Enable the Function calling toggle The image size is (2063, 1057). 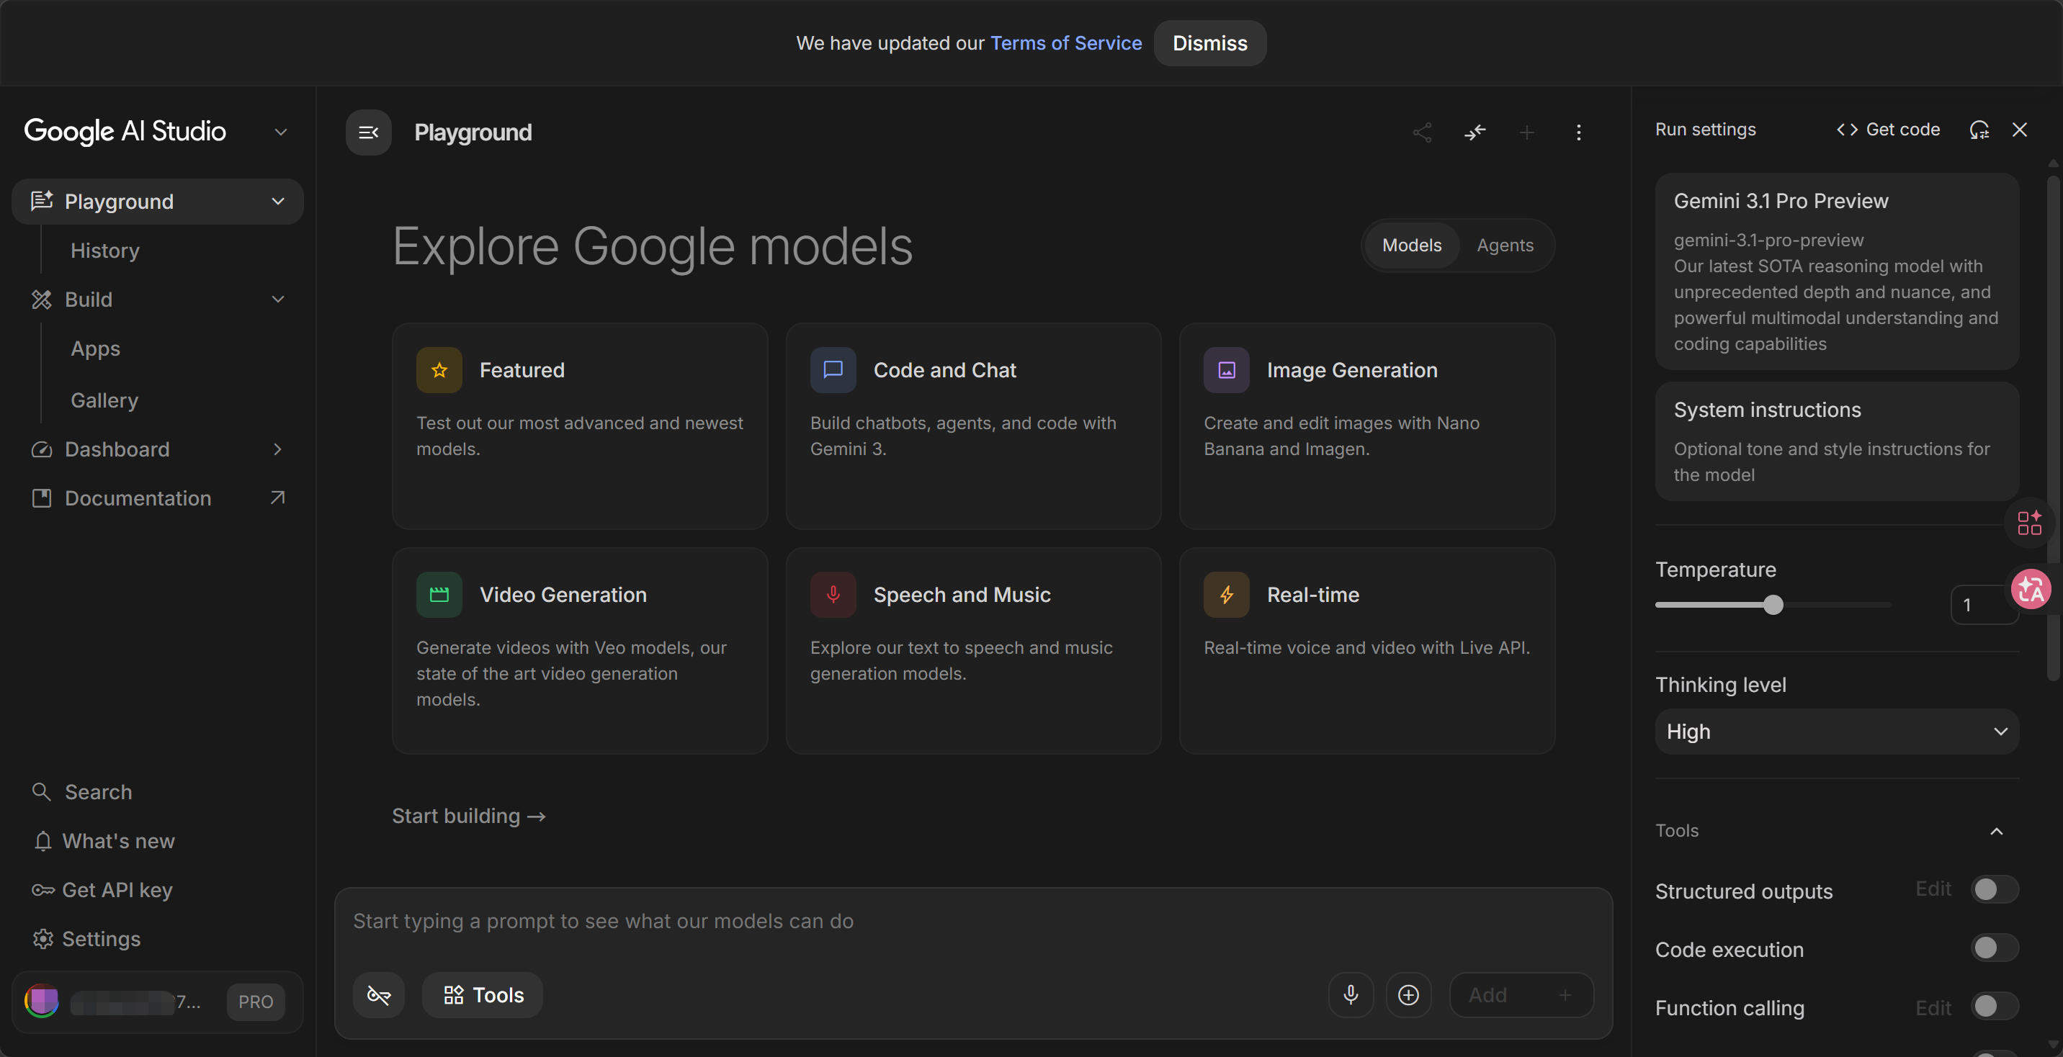tap(1994, 1007)
